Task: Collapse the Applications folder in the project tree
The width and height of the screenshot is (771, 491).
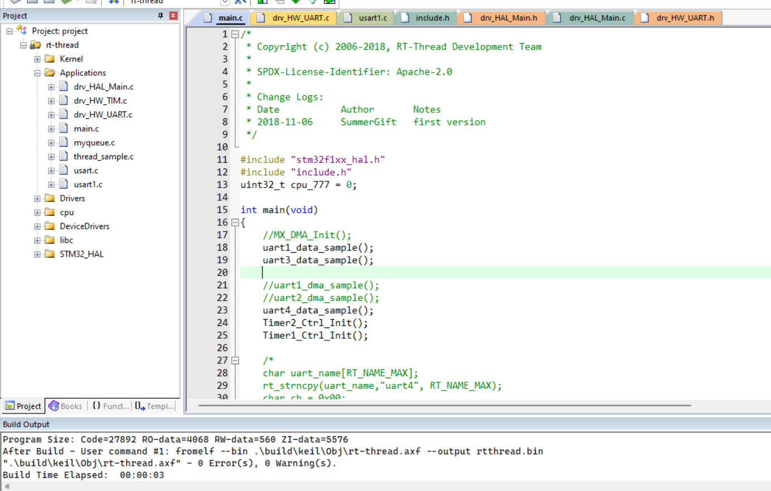Action: point(37,73)
